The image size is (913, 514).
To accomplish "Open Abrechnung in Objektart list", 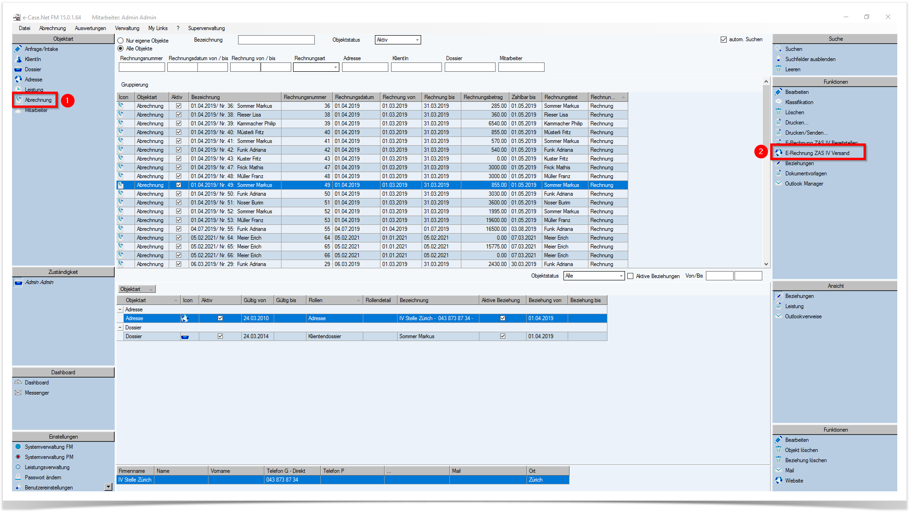I will [38, 100].
